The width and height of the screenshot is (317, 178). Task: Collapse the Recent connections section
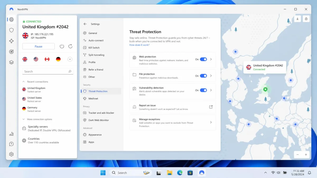[x=24, y=82]
